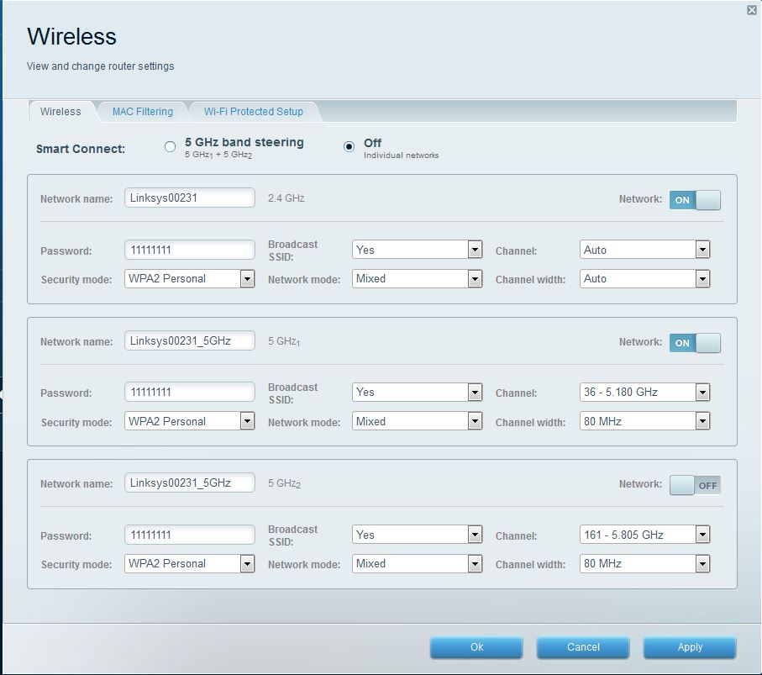This screenshot has height=675, width=762.
Task: Click the Cancel button
Action: coord(583,647)
